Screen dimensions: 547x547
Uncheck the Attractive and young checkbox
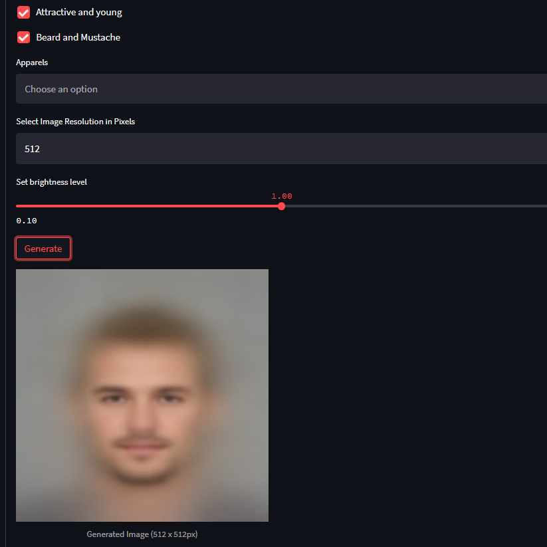click(23, 13)
